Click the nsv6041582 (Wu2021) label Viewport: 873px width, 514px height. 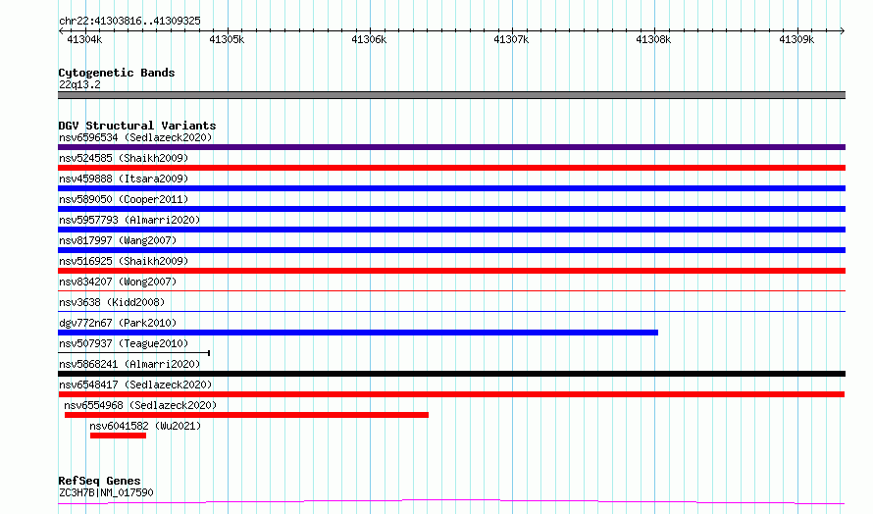tap(145, 426)
